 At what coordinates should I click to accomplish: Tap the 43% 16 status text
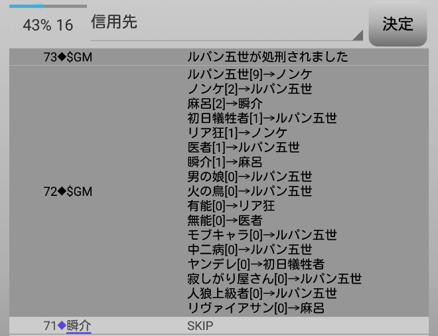click(48, 25)
